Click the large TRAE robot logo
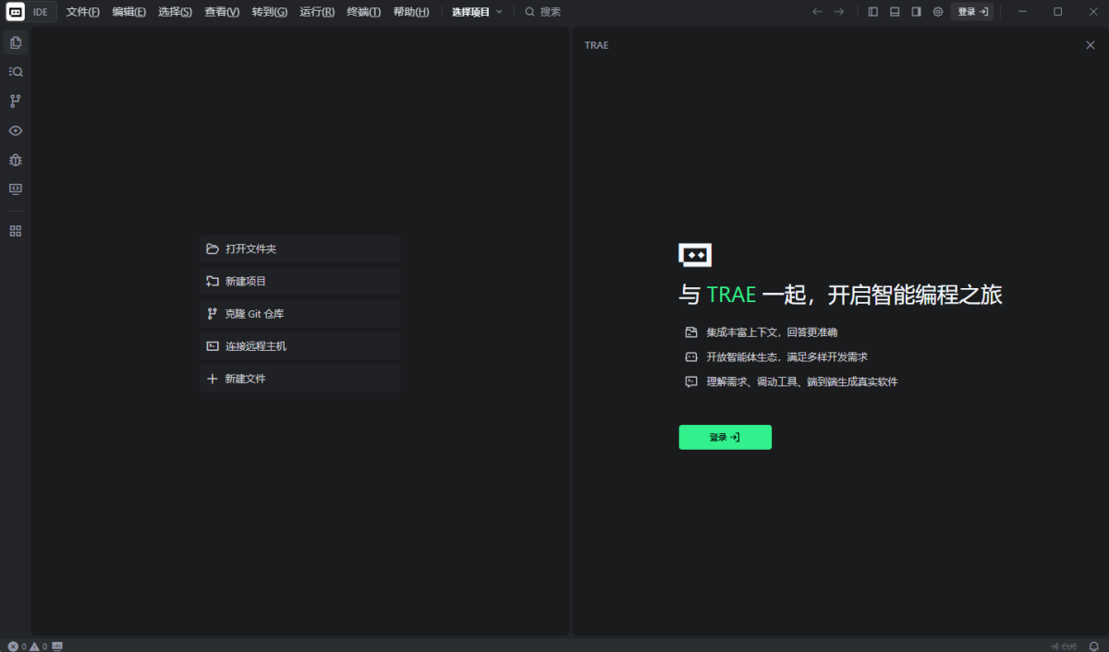The width and height of the screenshot is (1109, 652). pos(695,255)
